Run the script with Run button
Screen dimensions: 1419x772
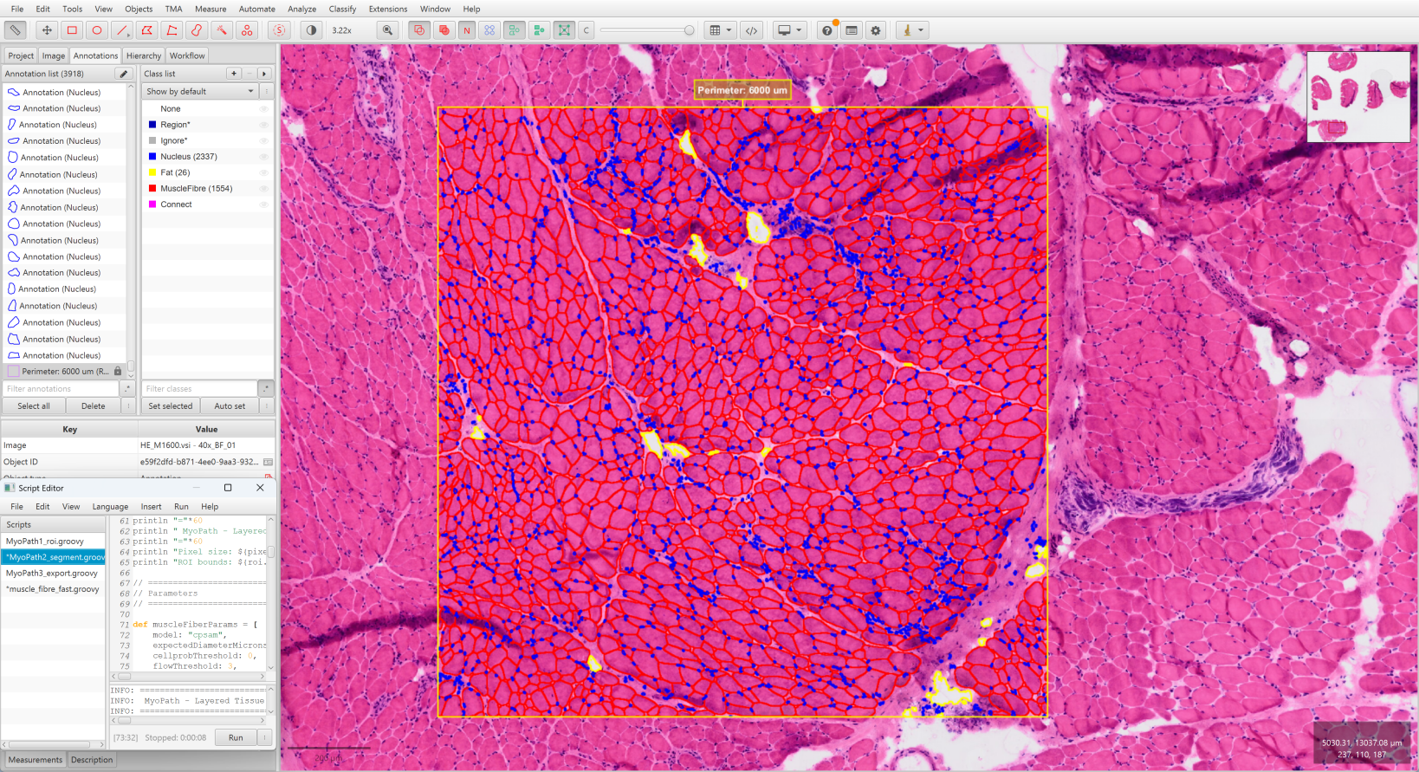click(236, 737)
